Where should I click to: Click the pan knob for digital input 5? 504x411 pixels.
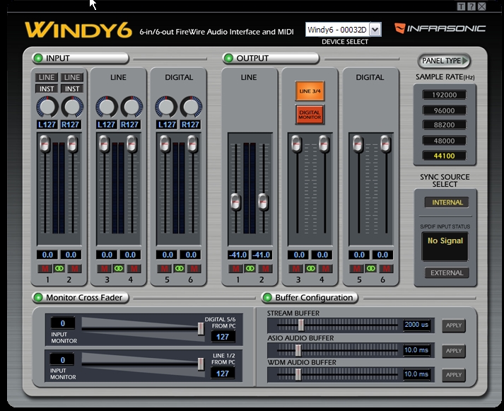(166, 107)
